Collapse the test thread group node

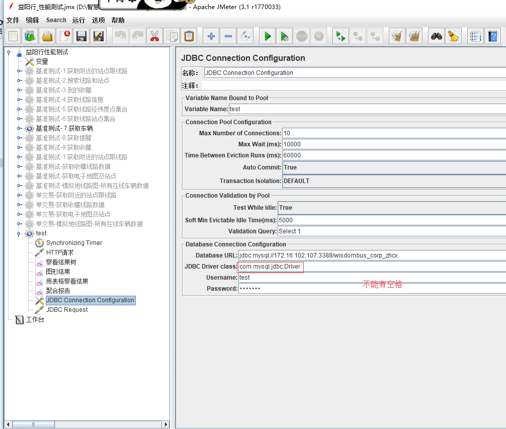tap(19, 233)
